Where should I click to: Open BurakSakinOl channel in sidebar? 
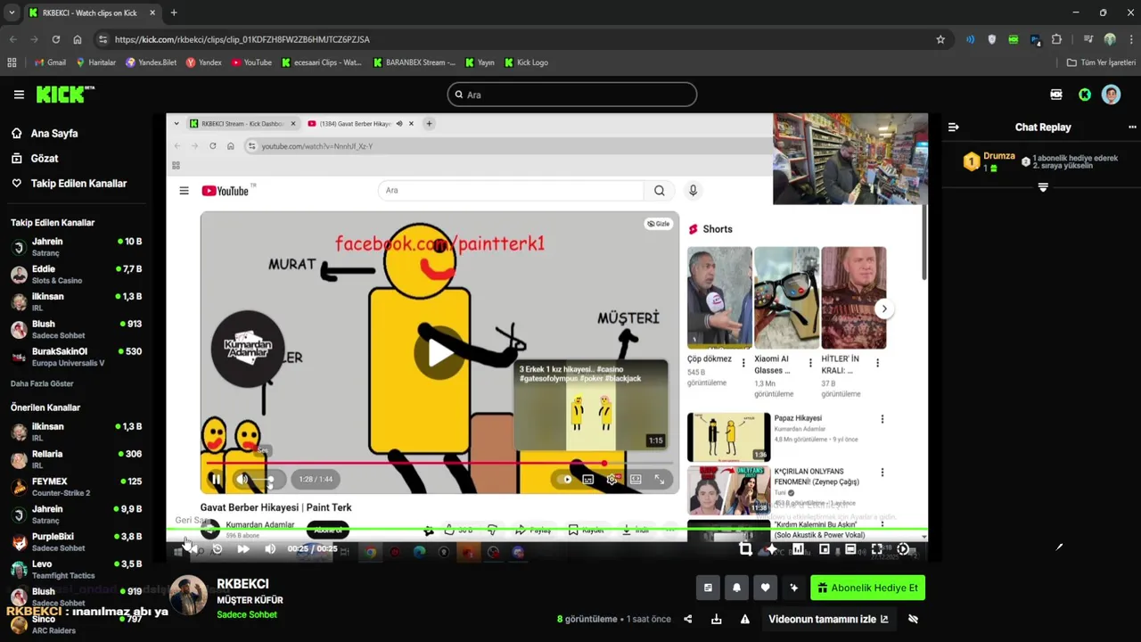78,357
